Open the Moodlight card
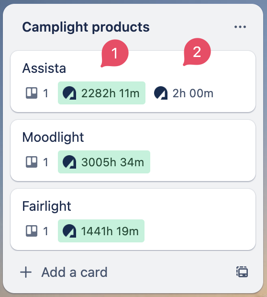This screenshot has width=267, height=297. click(x=133, y=150)
